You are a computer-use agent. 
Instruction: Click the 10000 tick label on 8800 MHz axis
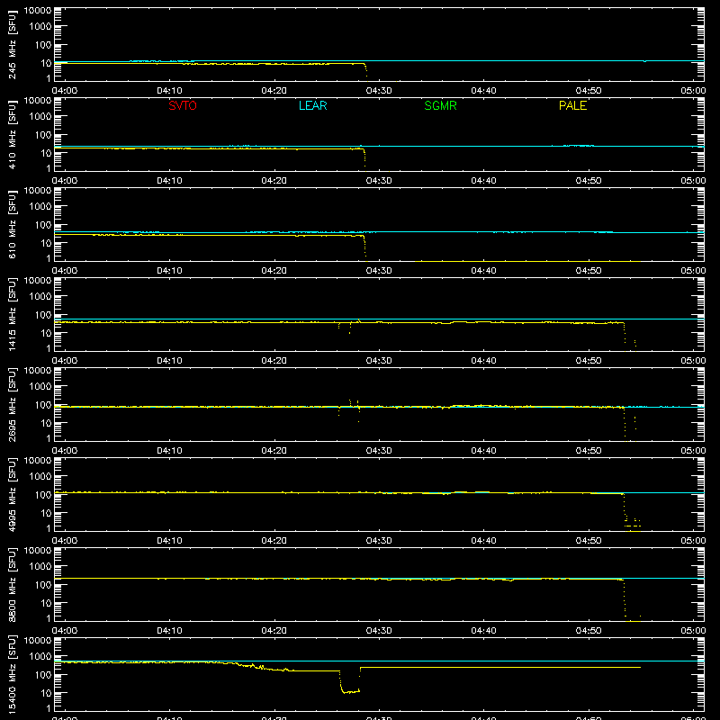pos(38,551)
